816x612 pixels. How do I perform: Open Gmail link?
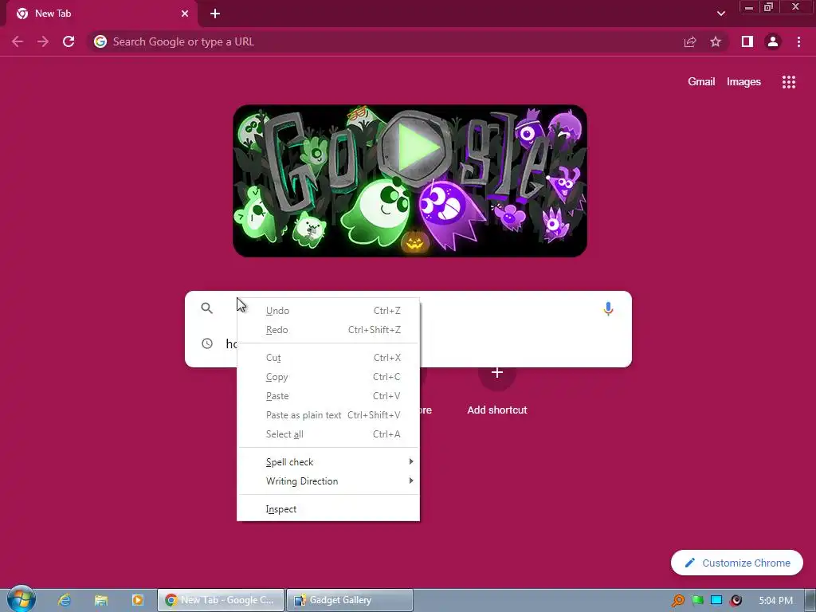tap(701, 82)
